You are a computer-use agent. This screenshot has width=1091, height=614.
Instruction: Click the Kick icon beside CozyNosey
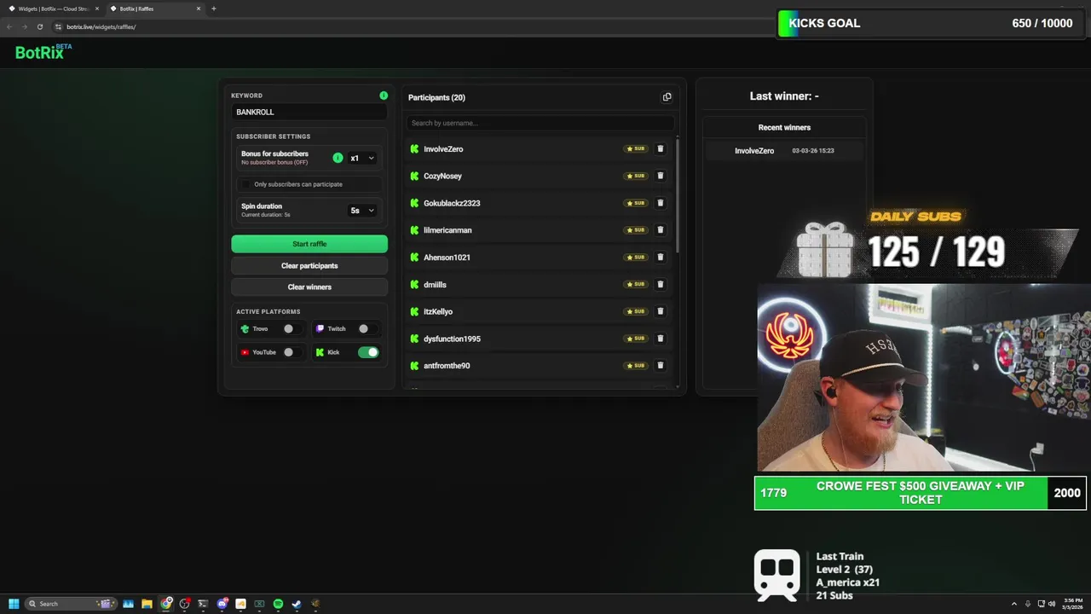click(x=414, y=176)
